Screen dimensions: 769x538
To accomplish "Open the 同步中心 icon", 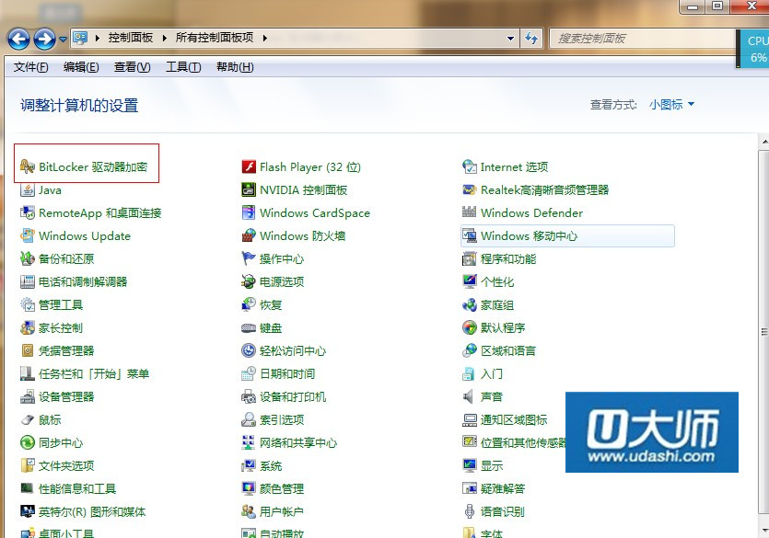I will pyautogui.click(x=27, y=443).
